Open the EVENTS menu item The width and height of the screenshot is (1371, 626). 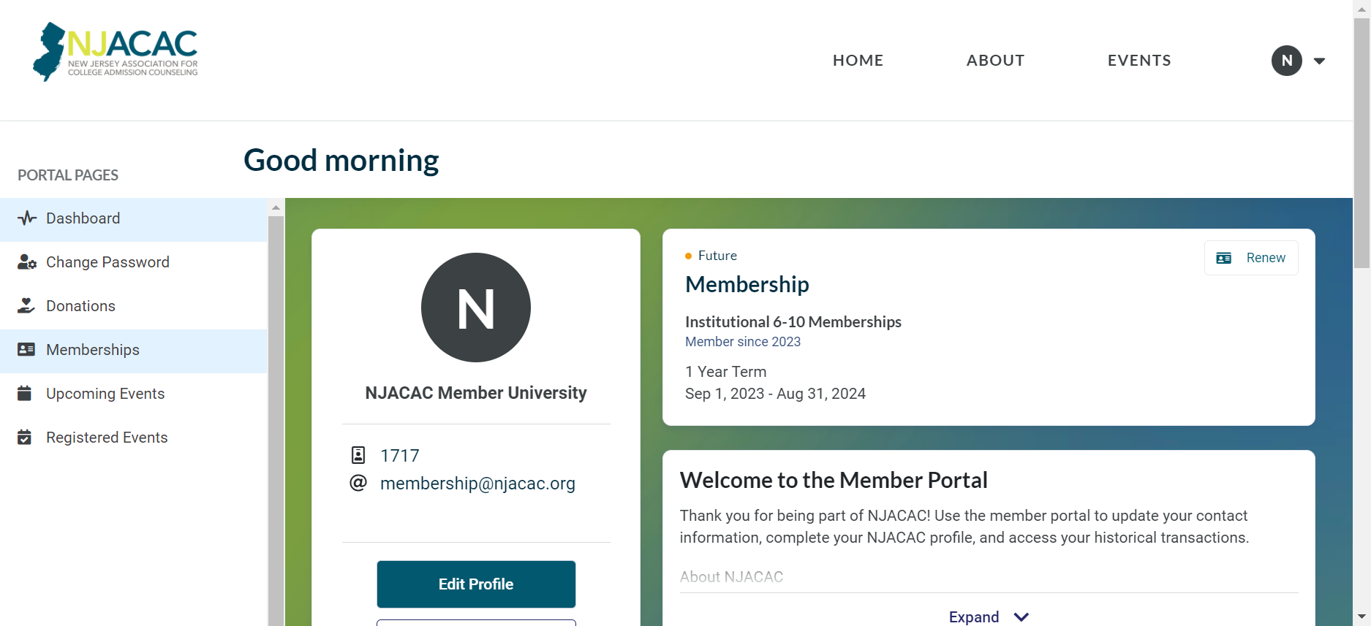(x=1139, y=61)
